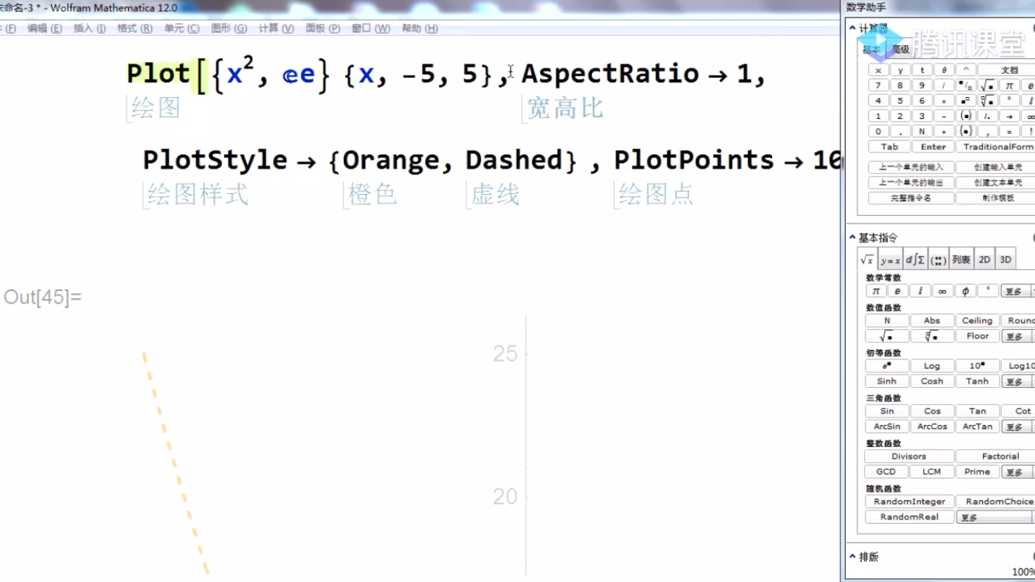1035x582 pixels.
Task: Switch to the calculus d∫Σ tab
Action: (915, 259)
